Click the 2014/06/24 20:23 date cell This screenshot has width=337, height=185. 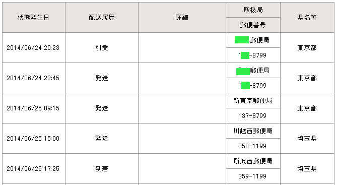34,48
